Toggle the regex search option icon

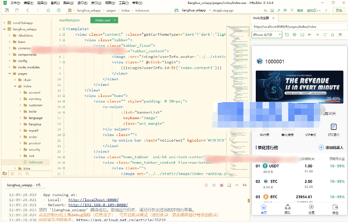tap(279, 10)
